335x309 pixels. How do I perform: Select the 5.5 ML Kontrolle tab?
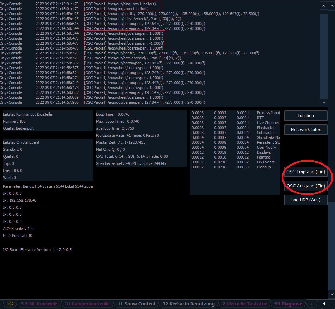point(39,304)
